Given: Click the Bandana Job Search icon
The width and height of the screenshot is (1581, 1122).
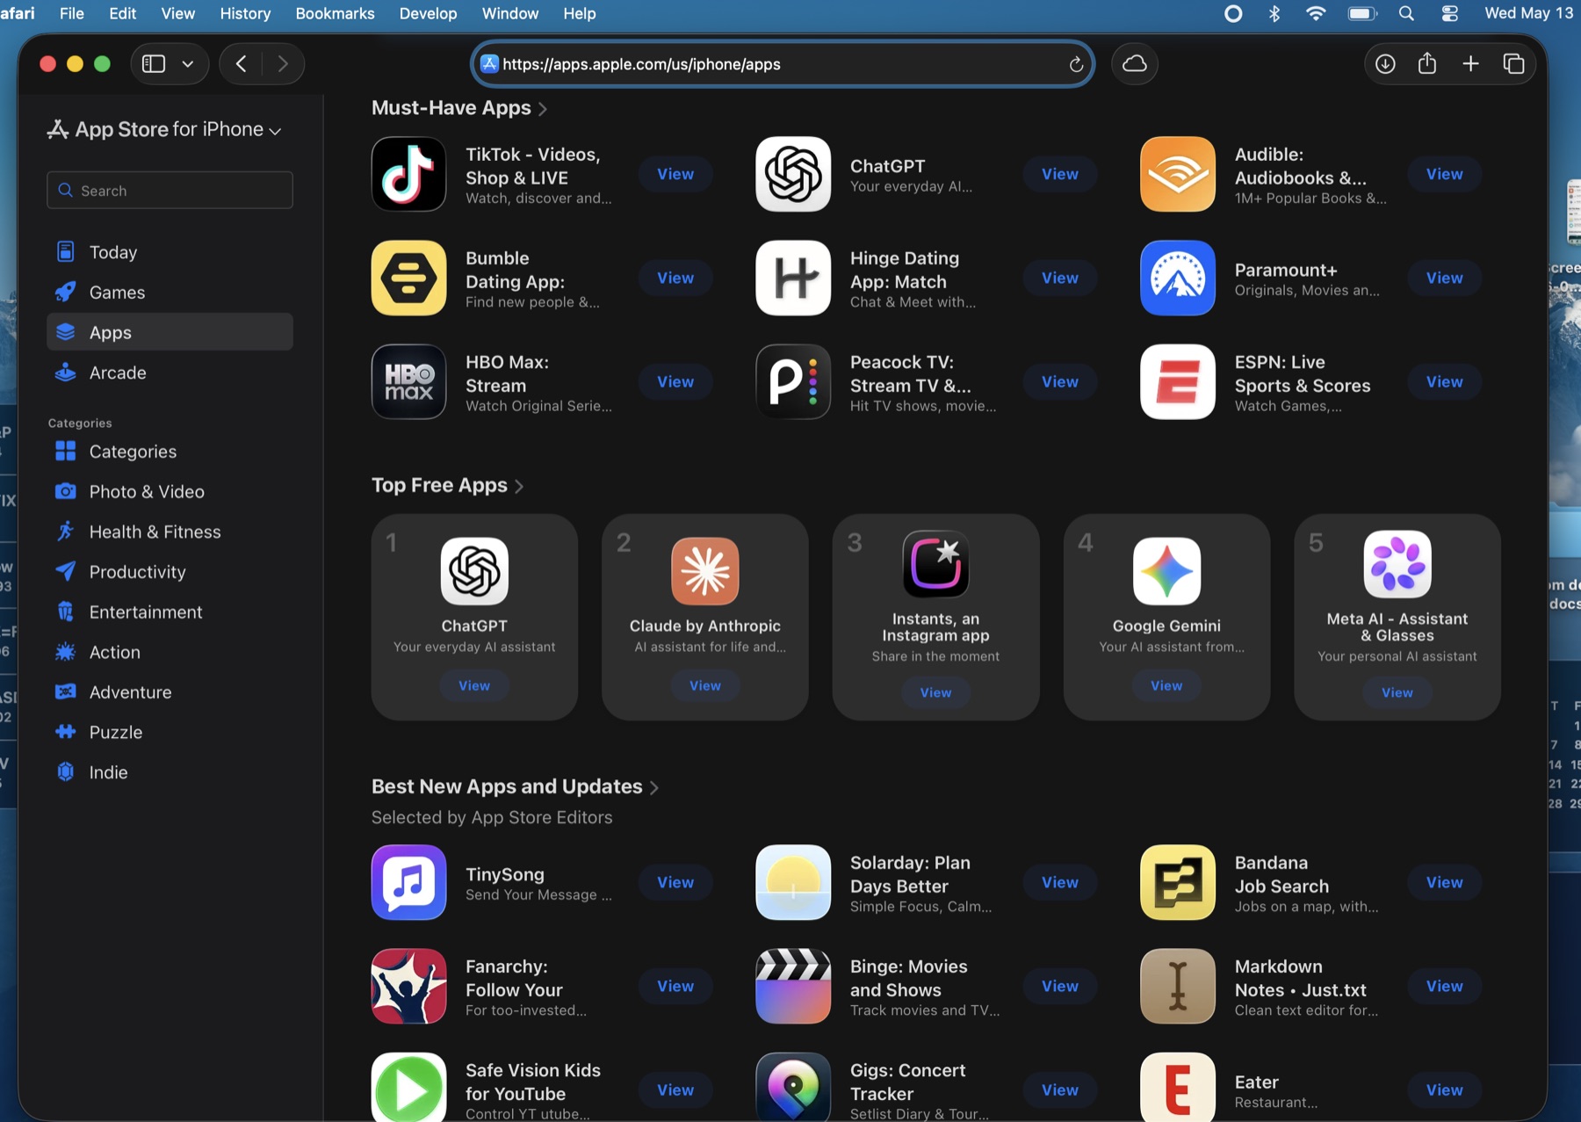Looking at the screenshot, I should pyautogui.click(x=1178, y=882).
